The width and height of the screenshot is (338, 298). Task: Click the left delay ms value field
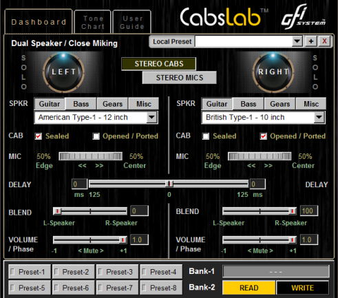point(79,184)
